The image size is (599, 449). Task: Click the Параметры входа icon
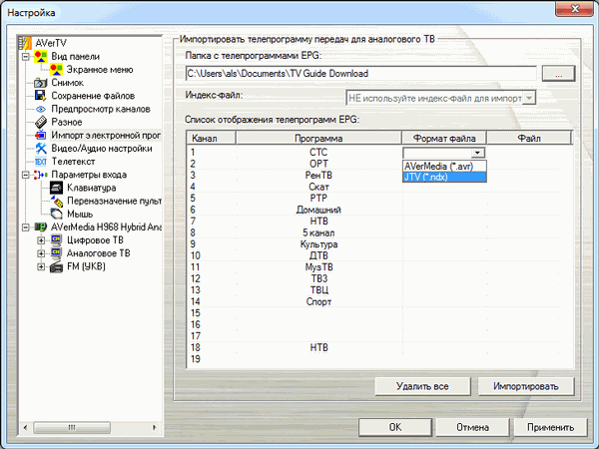click(x=41, y=175)
